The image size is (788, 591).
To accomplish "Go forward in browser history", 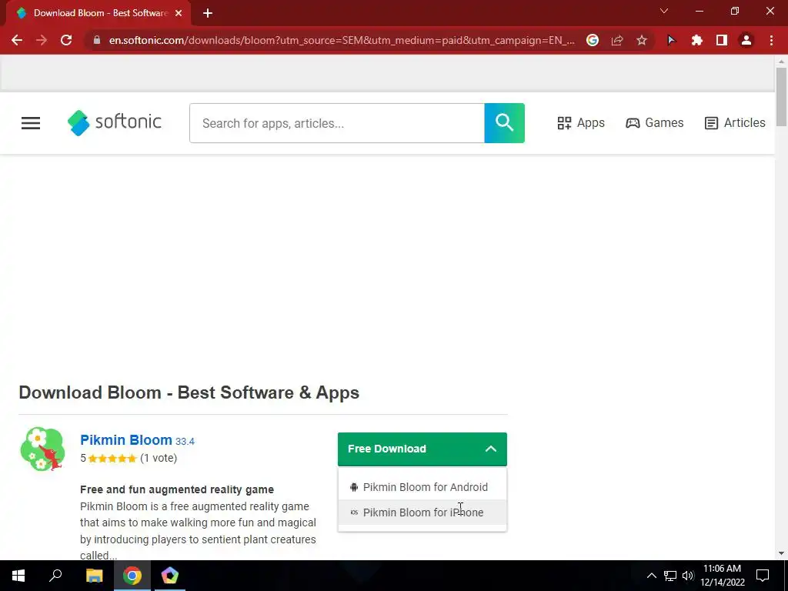I will click(42, 40).
